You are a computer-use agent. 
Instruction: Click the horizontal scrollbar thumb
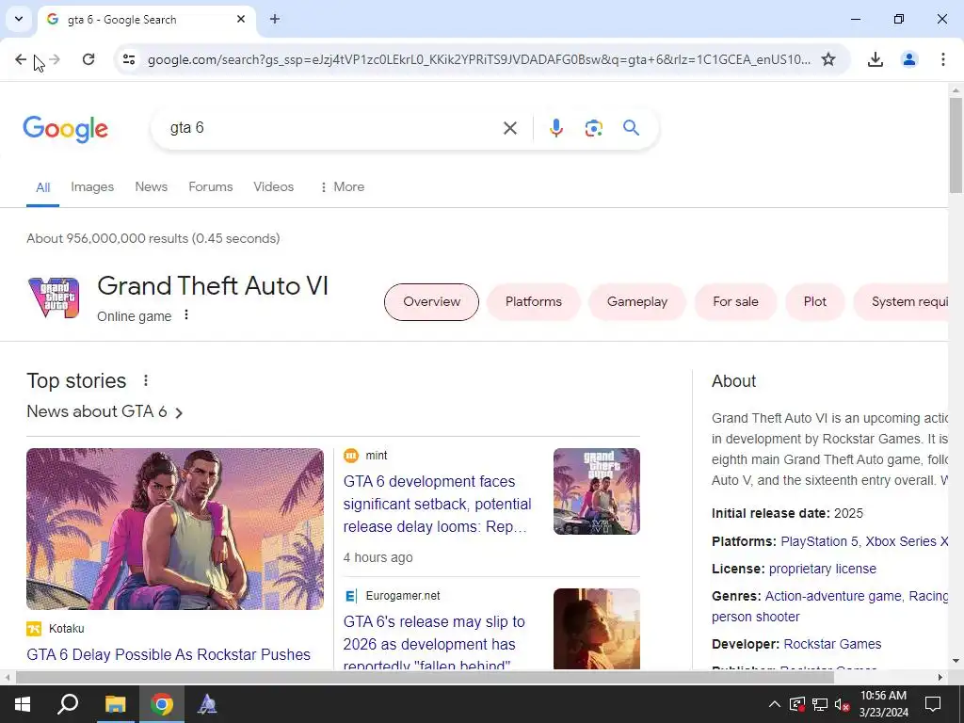tap(425, 678)
